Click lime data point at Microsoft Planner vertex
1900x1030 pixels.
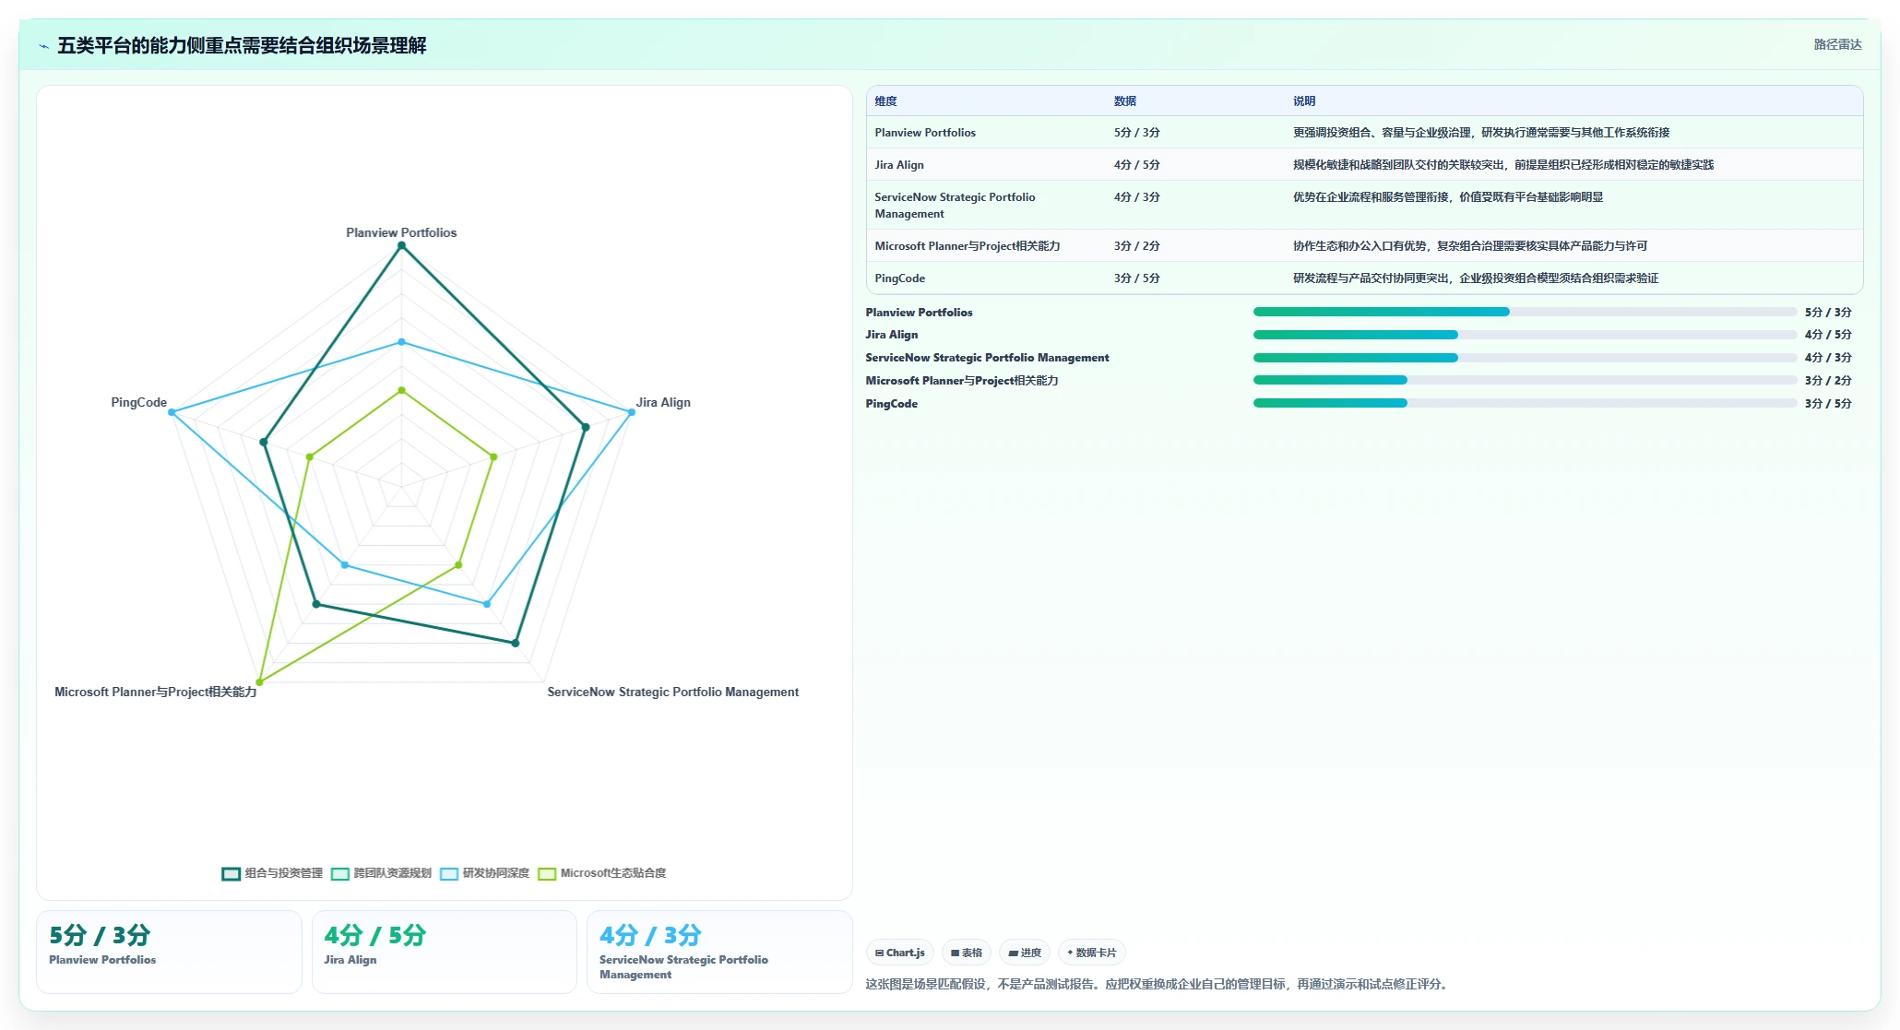click(x=259, y=682)
